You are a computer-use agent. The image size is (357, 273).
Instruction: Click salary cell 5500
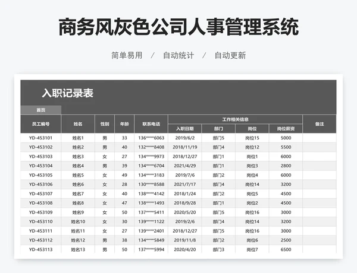286,147
